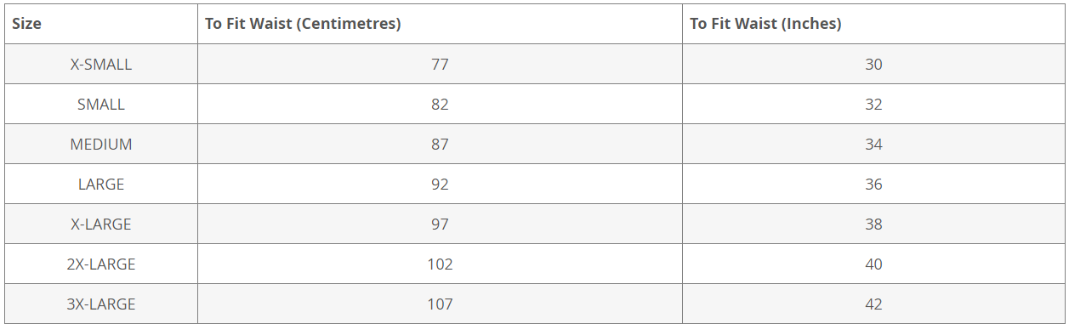The height and width of the screenshot is (324, 1069).
Task: Click the X-SMALL size cell
Action: (101, 64)
